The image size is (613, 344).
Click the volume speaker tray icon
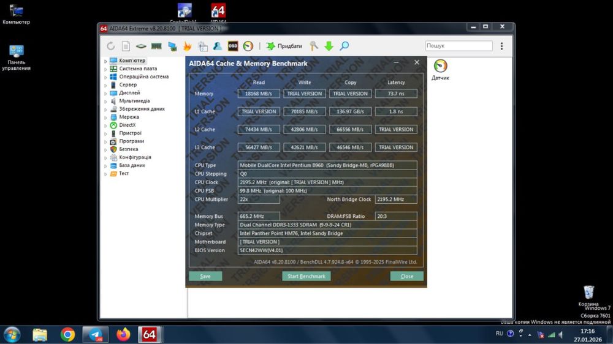click(561, 335)
